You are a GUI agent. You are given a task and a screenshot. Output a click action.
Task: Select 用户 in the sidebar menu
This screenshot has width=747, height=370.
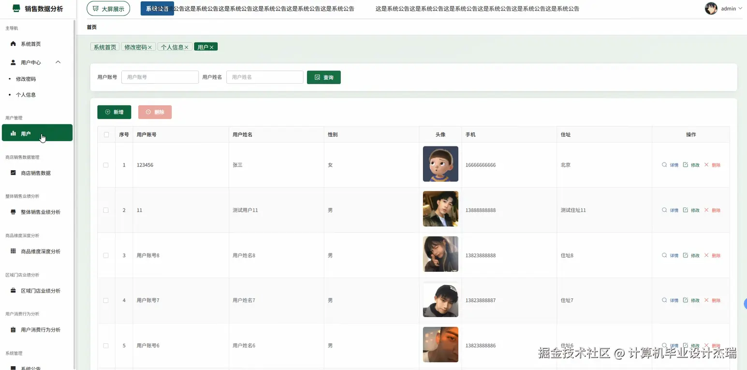click(x=37, y=133)
